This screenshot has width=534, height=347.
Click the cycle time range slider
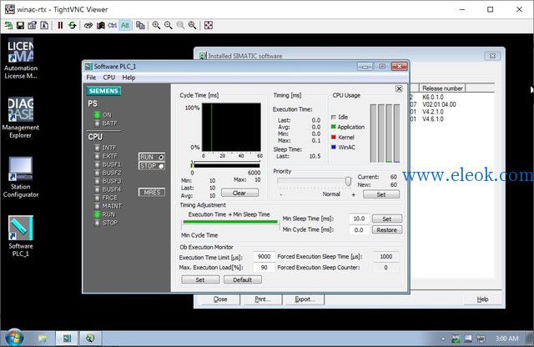click(226, 165)
